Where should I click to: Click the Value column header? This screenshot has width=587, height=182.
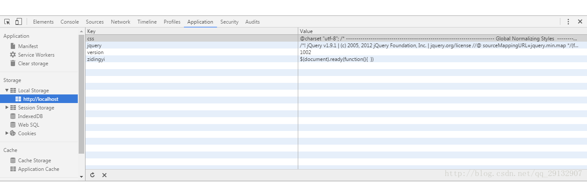(443, 31)
